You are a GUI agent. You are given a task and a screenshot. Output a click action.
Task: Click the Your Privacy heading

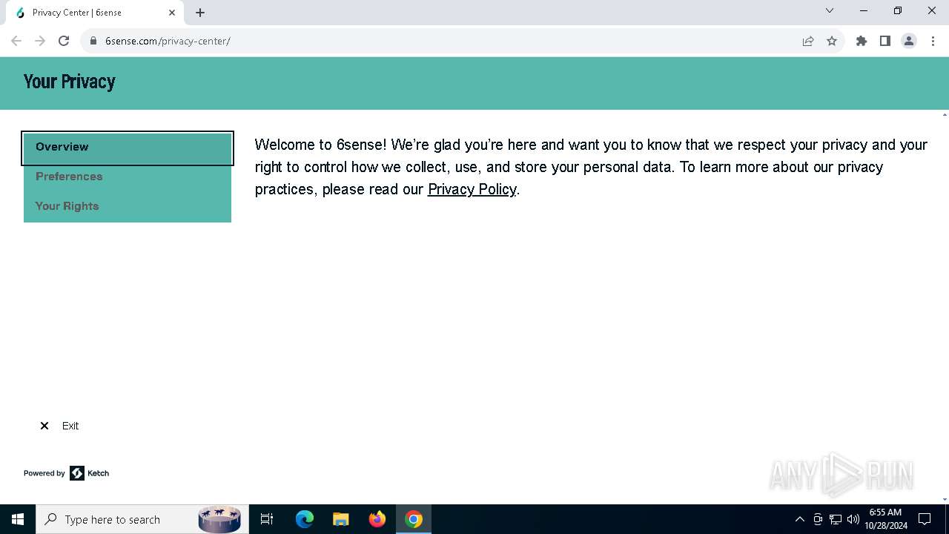(69, 82)
